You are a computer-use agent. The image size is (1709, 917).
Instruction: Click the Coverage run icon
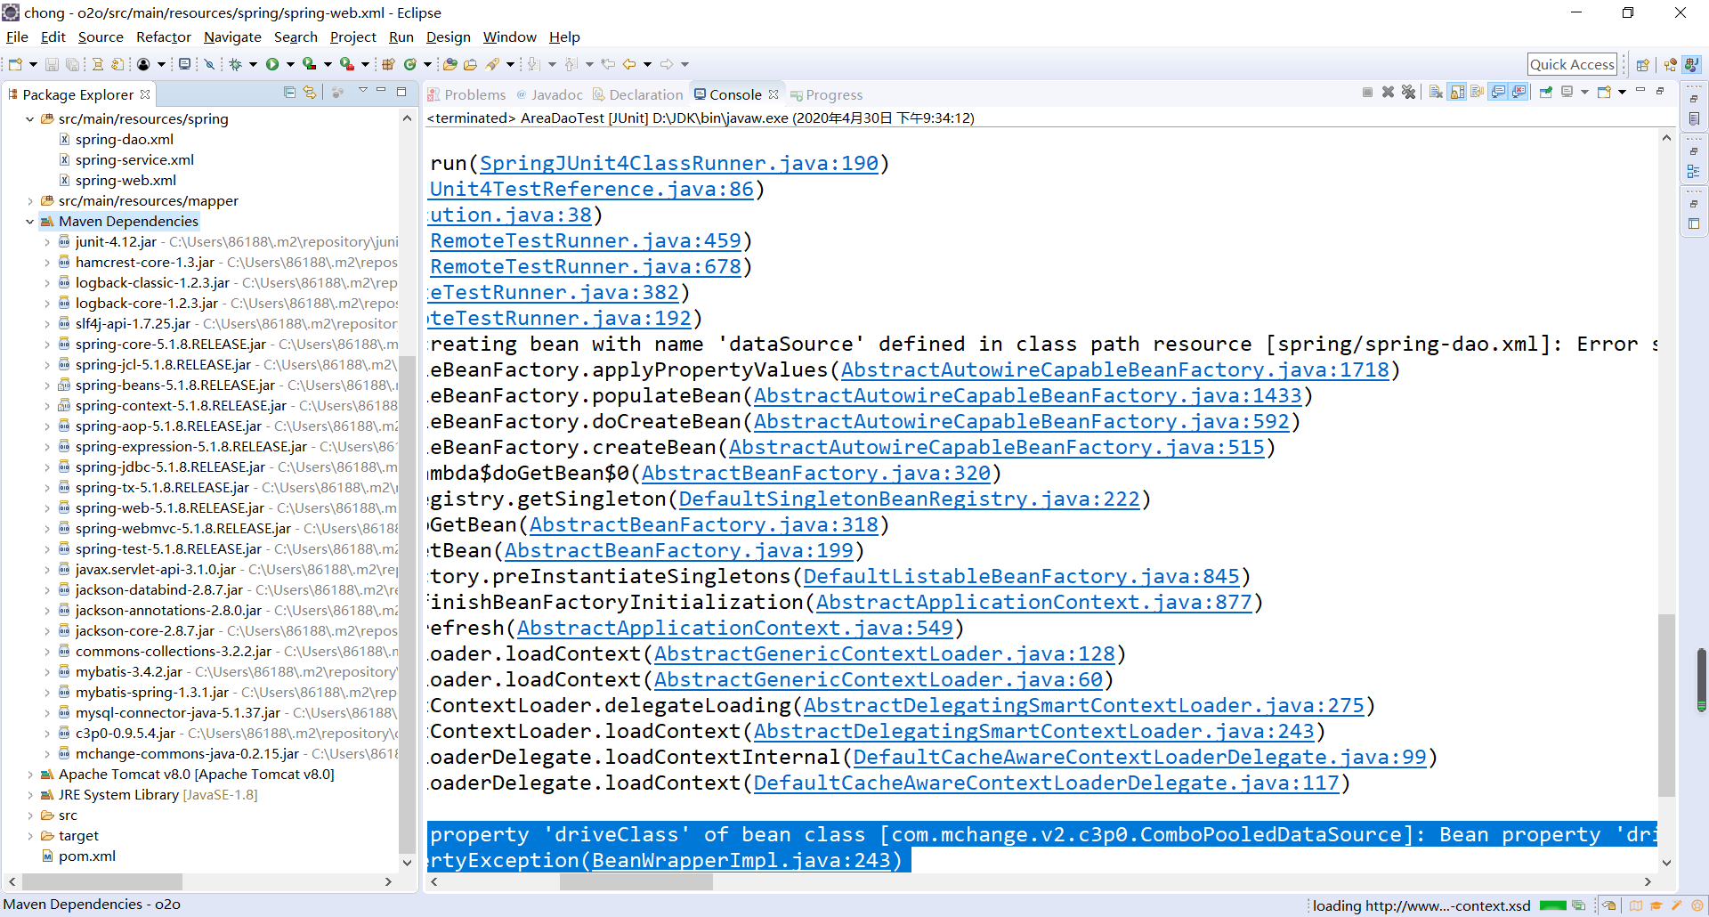pos(309,64)
